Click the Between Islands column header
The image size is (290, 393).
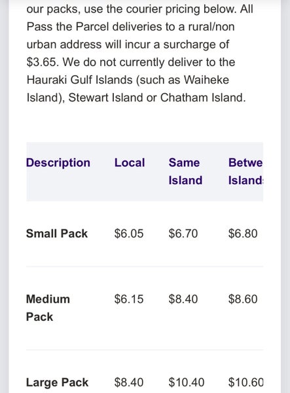pos(245,172)
